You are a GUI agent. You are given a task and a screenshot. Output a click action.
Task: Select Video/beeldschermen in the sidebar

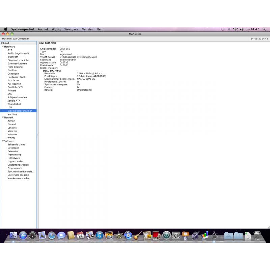[x=18, y=111]
